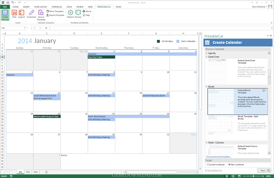Switch to Normal view in status bar
The height and width of the screenshot is (178, 274).
coord(227,176)
